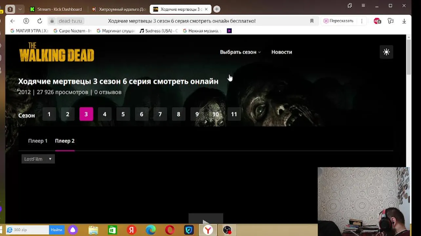This screenshot has height=236, width=421.
Task: Click the '0 отзывов' text
Action: coord(108,92)
